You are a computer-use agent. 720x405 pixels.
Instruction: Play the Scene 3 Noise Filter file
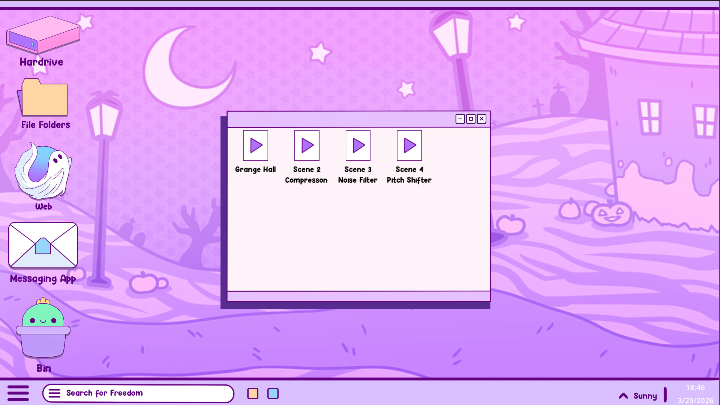pos(358,145)
